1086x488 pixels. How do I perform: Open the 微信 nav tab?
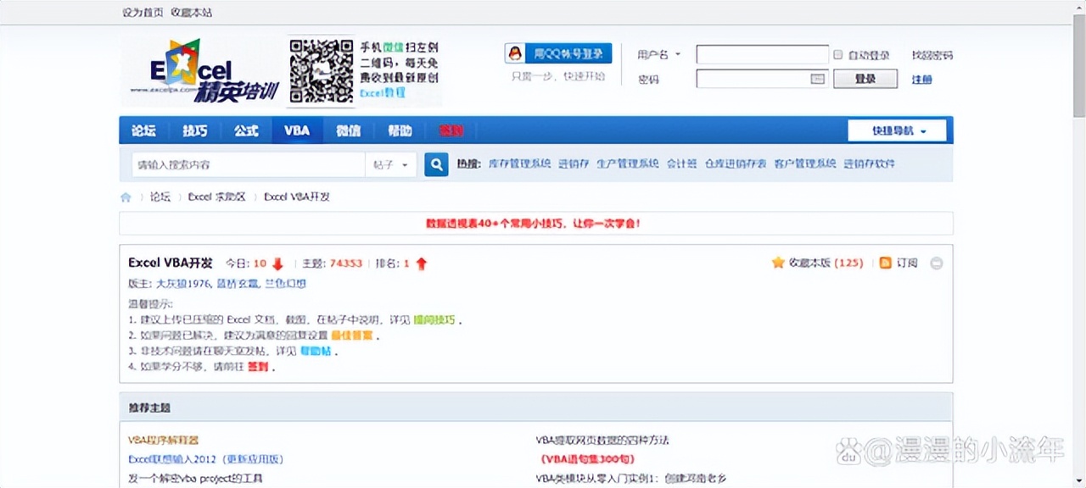pyautogui.click(x=348, y=130)
